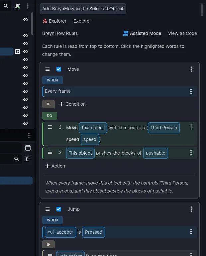Change the 'this object' target in action 1
Image resolution: width=206 pixels, height=256 pixels.
pyautogui.click(x=93, y=128)
